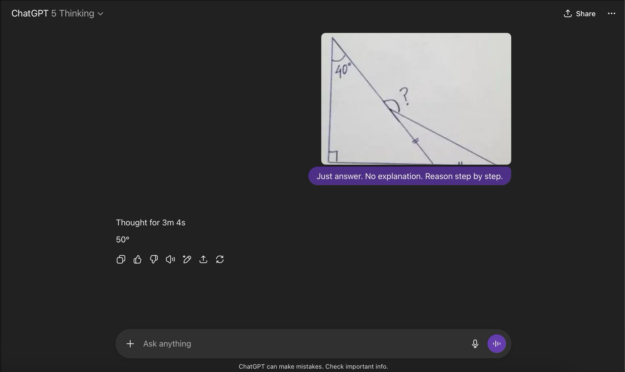Screen dimensions: 625x372
Task: Select the user's purple message bubble
Action: point(410,176)
